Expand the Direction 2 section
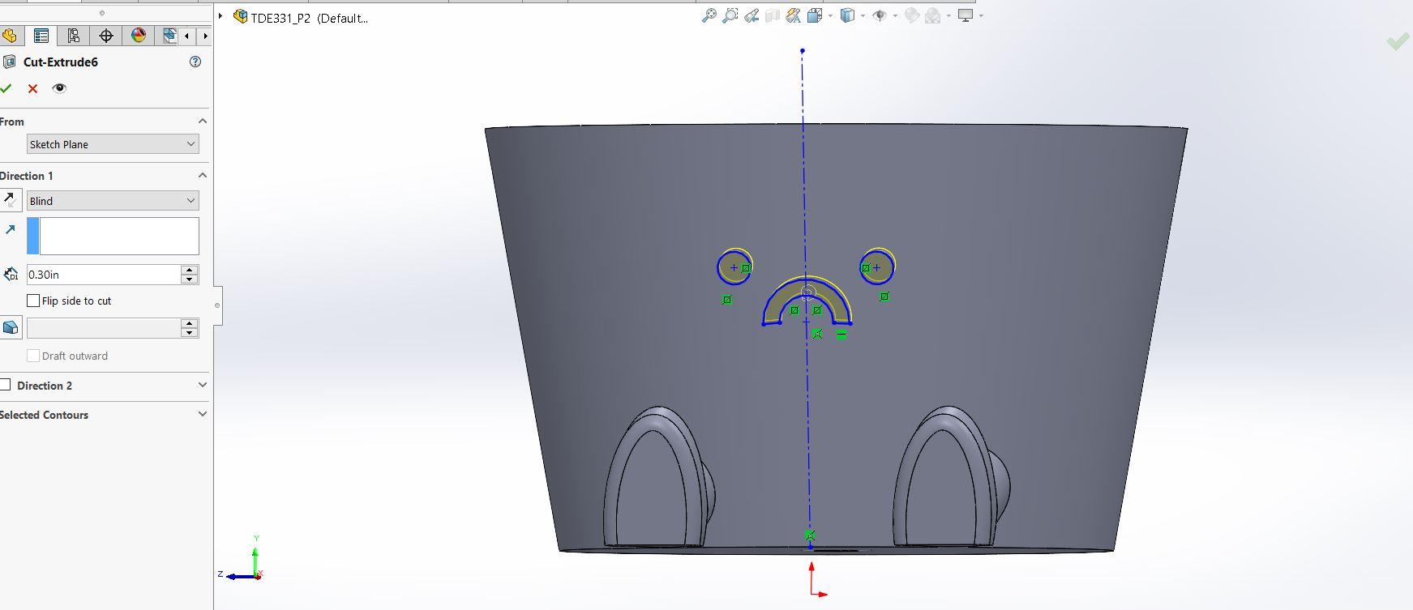1413x610 pixels. click(203, 386)
